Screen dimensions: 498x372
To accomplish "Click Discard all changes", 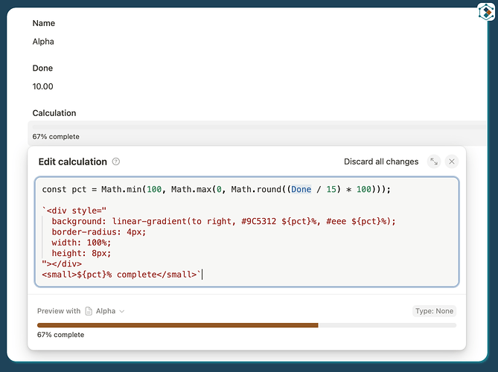I will coord(381,161).
